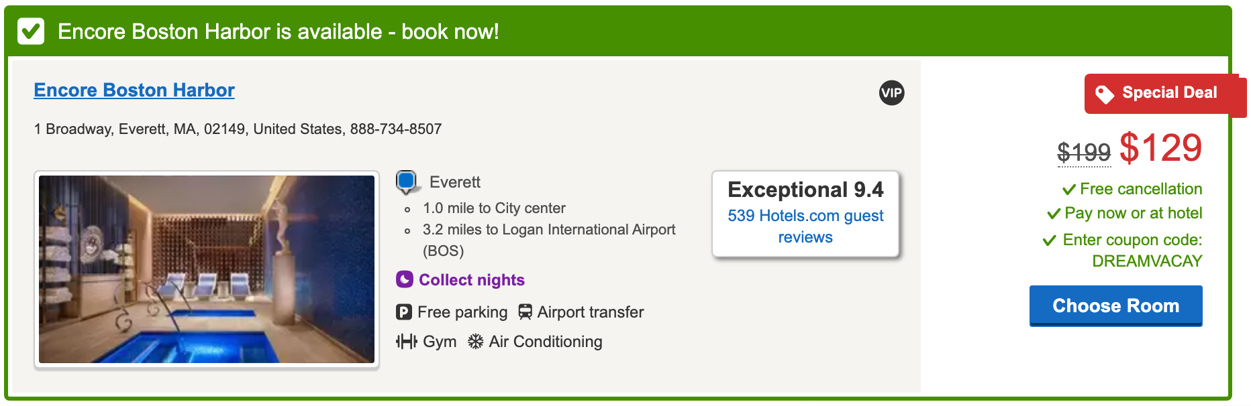Image resolution: width=1251 pixels, height=406 pixels.
Task: Open the 539 Hotels.com guest reviews link
Action: (805, 226)
